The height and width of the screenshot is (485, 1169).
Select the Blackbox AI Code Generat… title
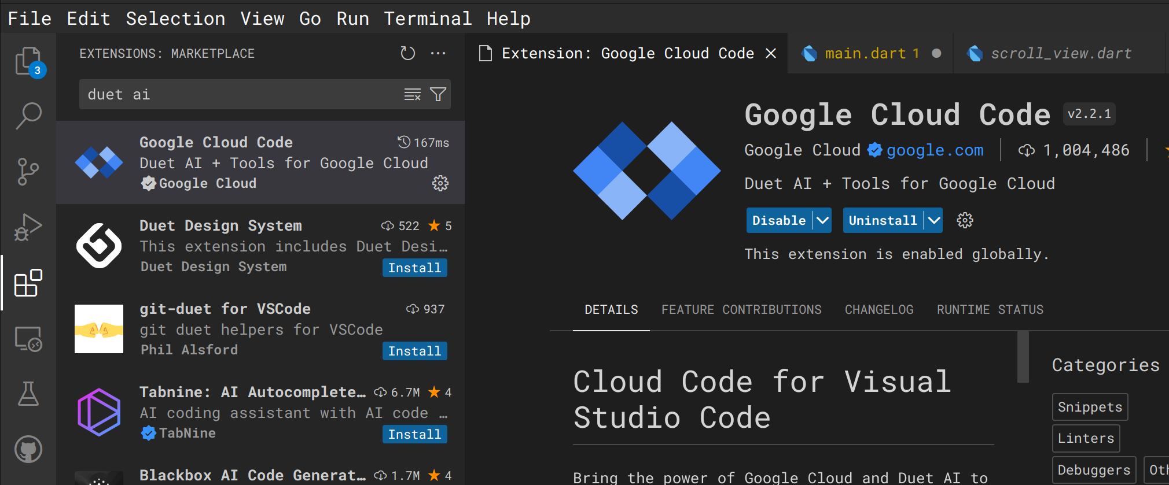pyautogui.click(x=252, y=475)
